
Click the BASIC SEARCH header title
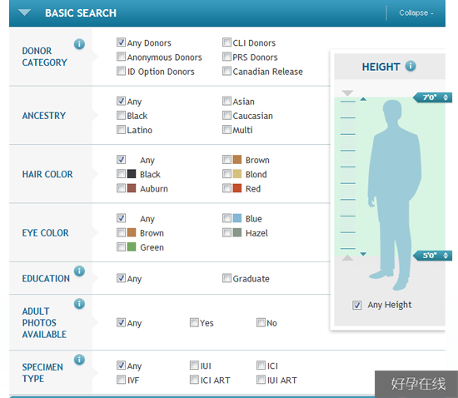click(81, 12)
